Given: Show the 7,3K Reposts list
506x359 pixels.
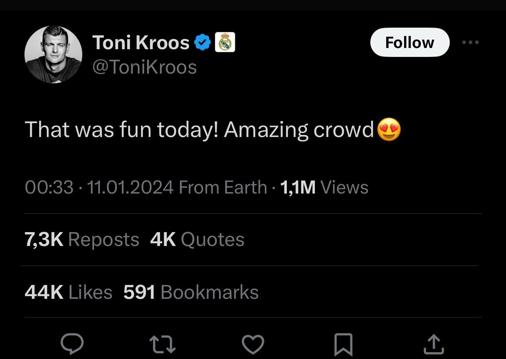Looking at the screenshot, I should [x=82, y=239].
